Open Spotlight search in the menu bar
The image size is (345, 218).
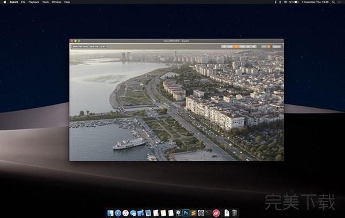click(333, 2)
